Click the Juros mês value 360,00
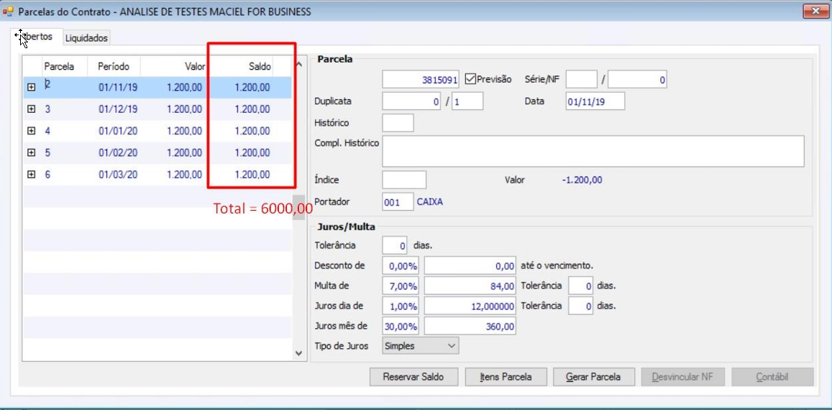The height and width of the screenshot is (410, 832). coord(470,326)
